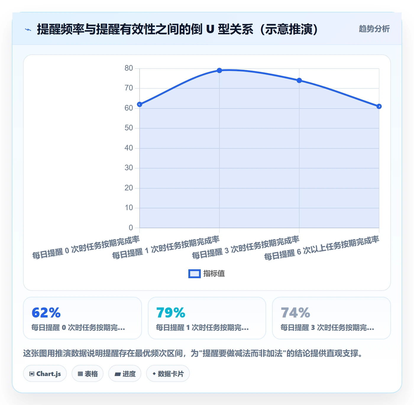Click the x-axis label 每日提醒 0 次时任务按期完成率
Viewport: 414px width, 405px height.
(86, 247)
